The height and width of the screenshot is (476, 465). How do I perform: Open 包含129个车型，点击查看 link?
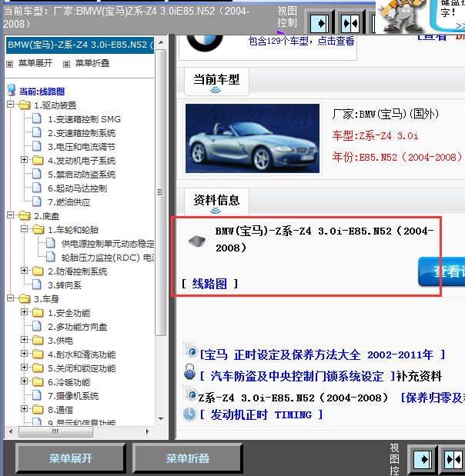point(301,41)
